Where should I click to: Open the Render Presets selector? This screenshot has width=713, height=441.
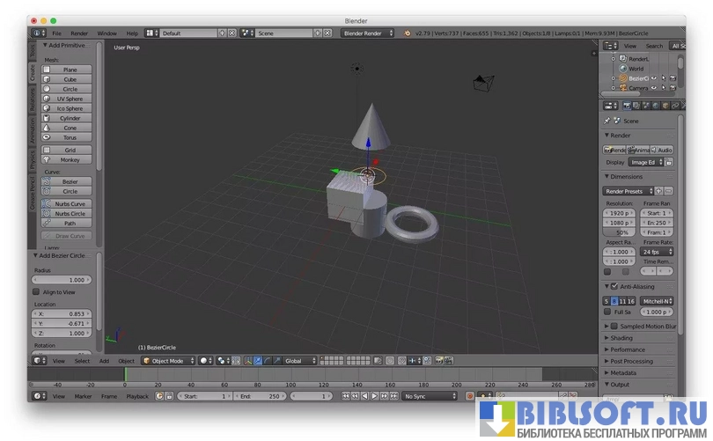click(628, 191)
